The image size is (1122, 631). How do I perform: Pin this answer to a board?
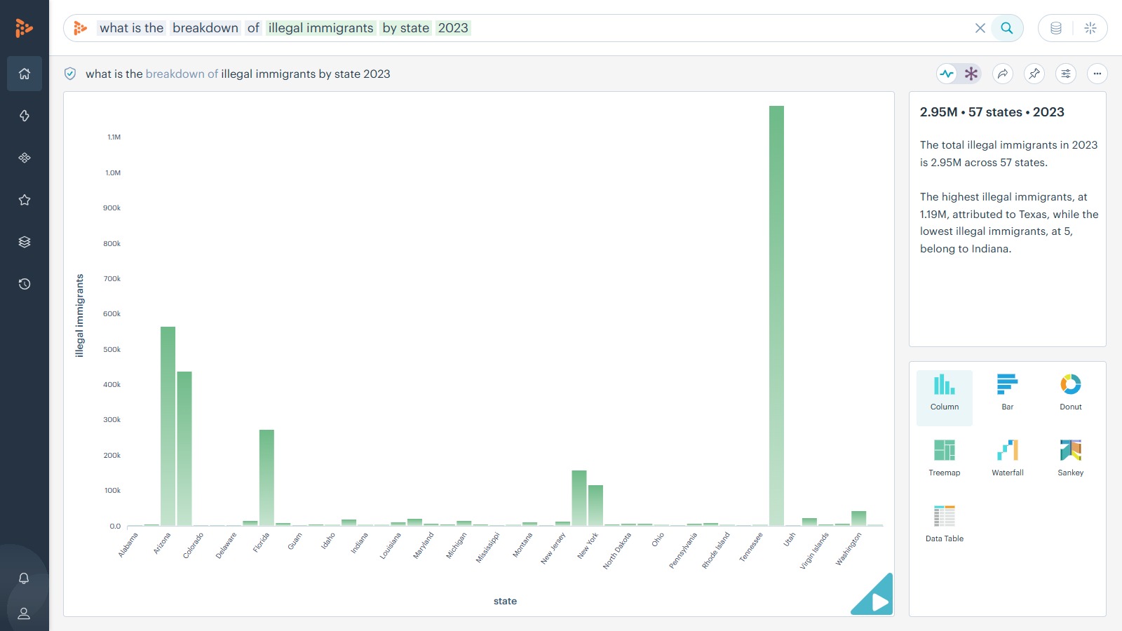click(1034, 74)
